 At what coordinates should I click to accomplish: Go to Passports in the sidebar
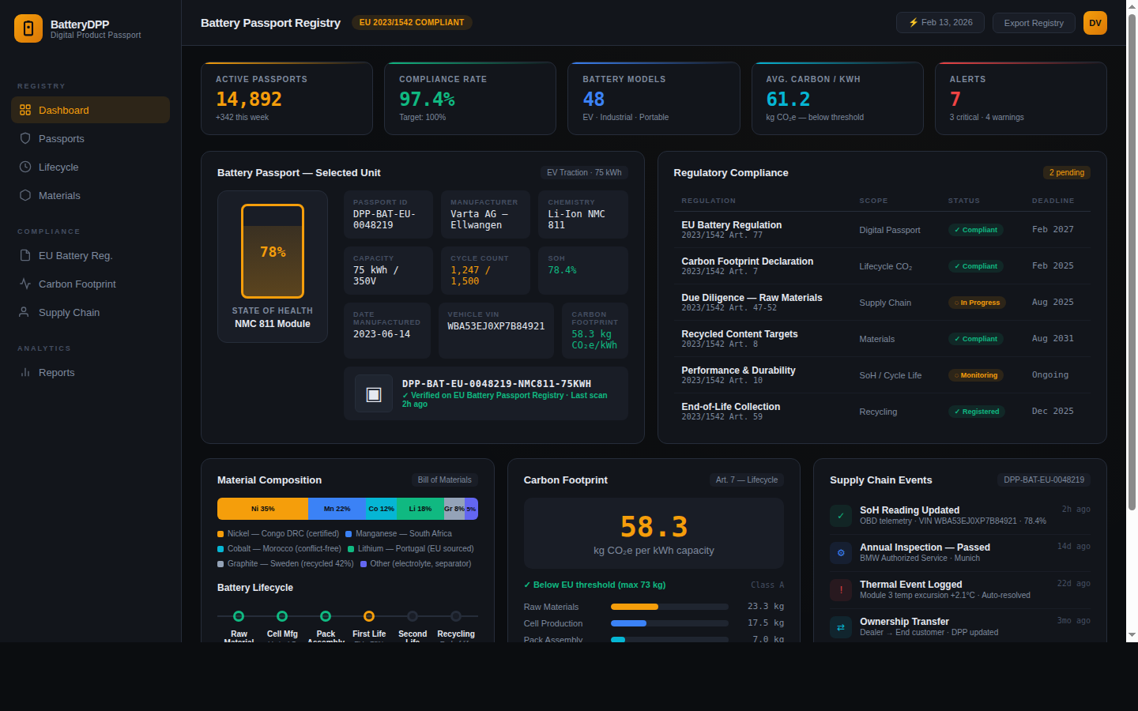pyautogui.click(x=90, y=138)
